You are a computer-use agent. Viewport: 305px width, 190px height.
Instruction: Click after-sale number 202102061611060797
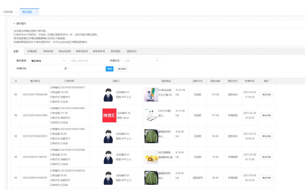(x=35, y=157)
